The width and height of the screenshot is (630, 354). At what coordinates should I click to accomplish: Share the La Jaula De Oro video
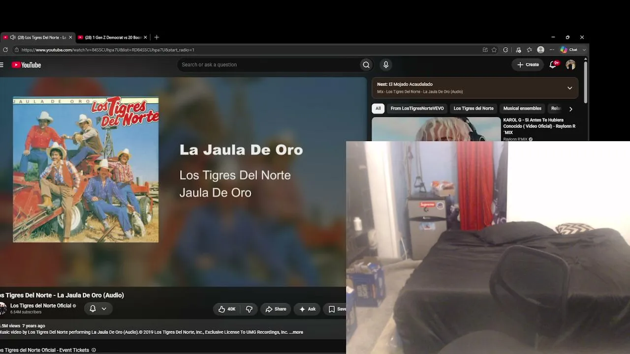[276, 309]
